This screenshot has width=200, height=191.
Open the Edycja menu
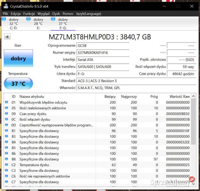pyautogui.click(x=16, y=14)
